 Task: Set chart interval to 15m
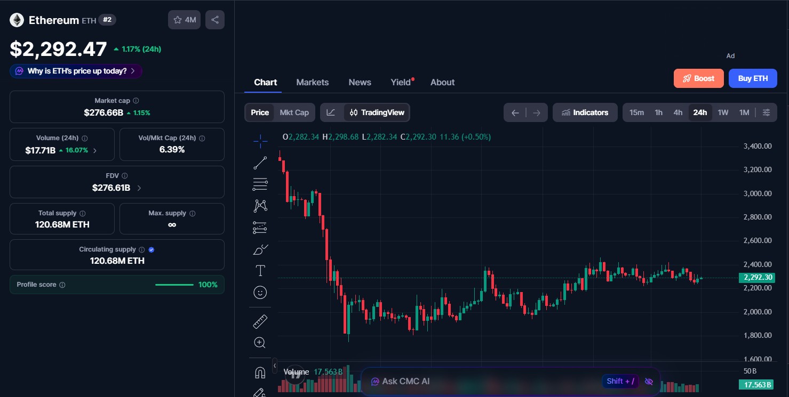click(x=636, y=112)
